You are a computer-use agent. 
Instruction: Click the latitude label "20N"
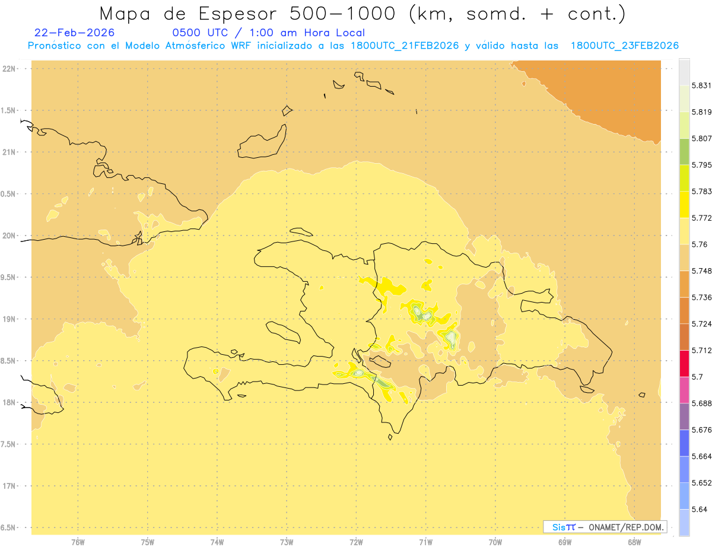9,236
